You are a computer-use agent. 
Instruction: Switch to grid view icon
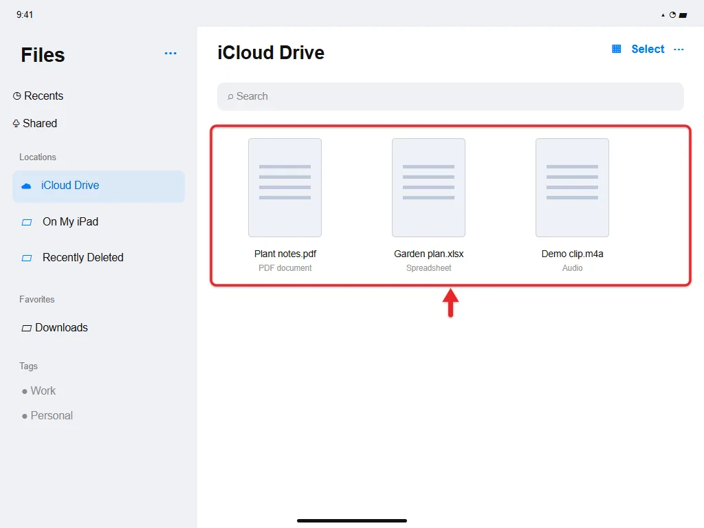coord(616,49)
